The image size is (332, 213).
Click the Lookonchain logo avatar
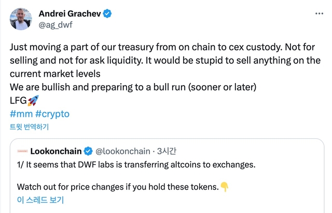point(22,152)
